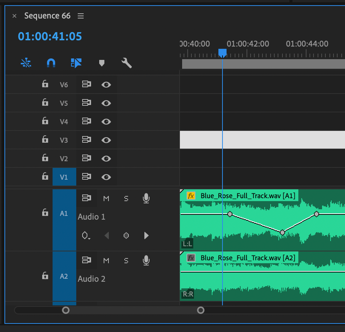Image resolution: width=345 pixels, height=332 pixels.
Task: Click the fx badge on Blue_Rose_Full_Track [A1]
Action: (191, 195)
